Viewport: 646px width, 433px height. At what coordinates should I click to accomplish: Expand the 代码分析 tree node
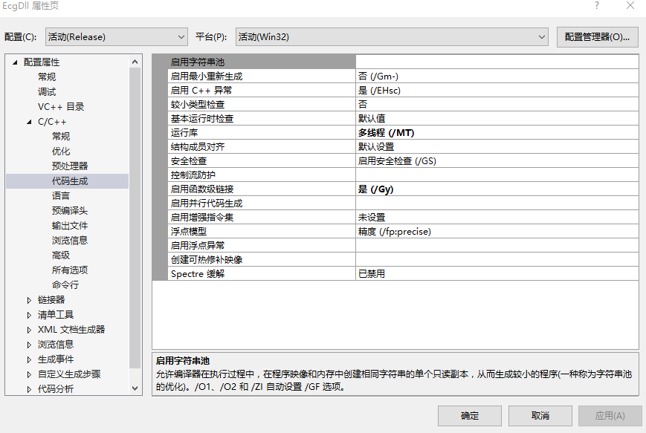[x=29, y=389]
